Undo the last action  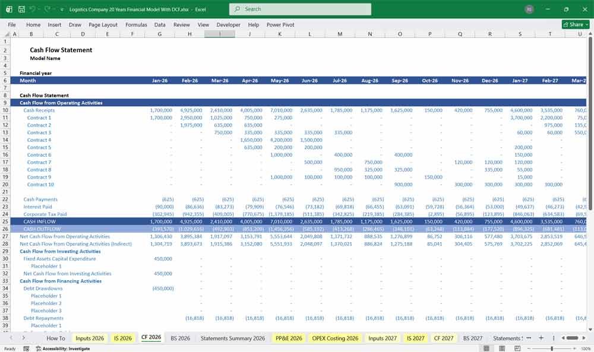(x=33, y=9)
